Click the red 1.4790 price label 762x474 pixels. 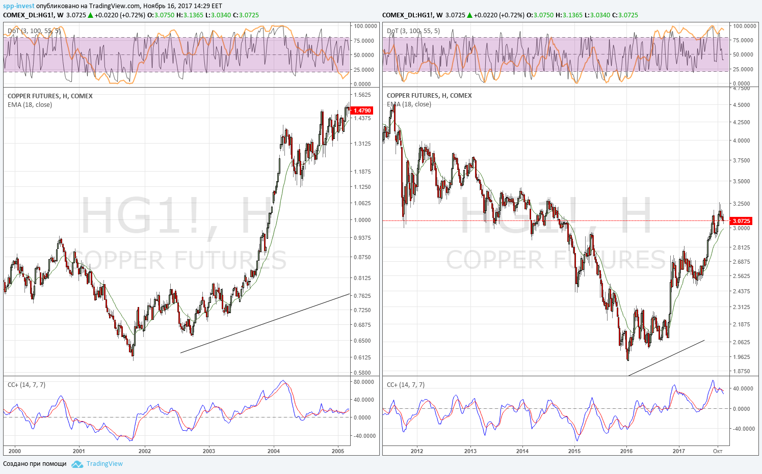pos(362,110)
